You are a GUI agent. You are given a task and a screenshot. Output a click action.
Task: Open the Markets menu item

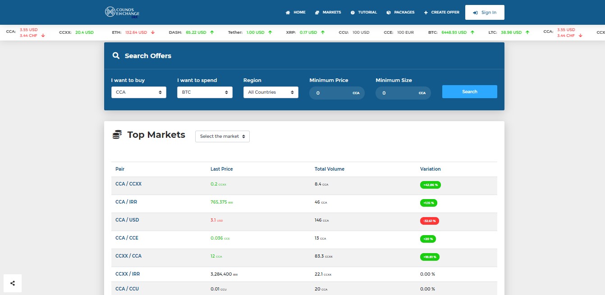(328, 12)
